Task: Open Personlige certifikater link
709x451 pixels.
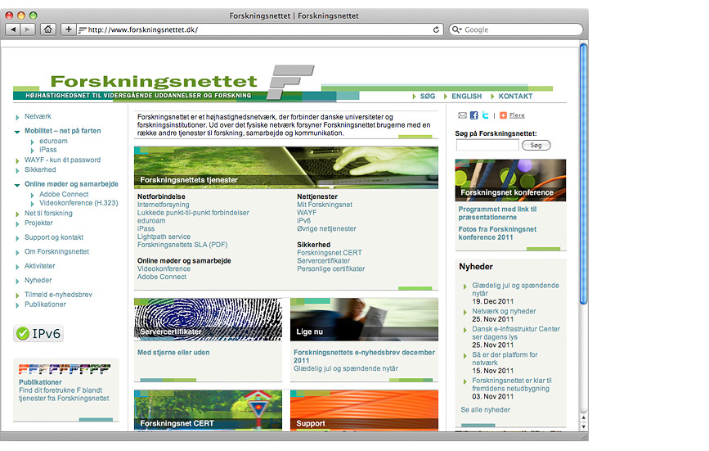Action: coord(331,269)
